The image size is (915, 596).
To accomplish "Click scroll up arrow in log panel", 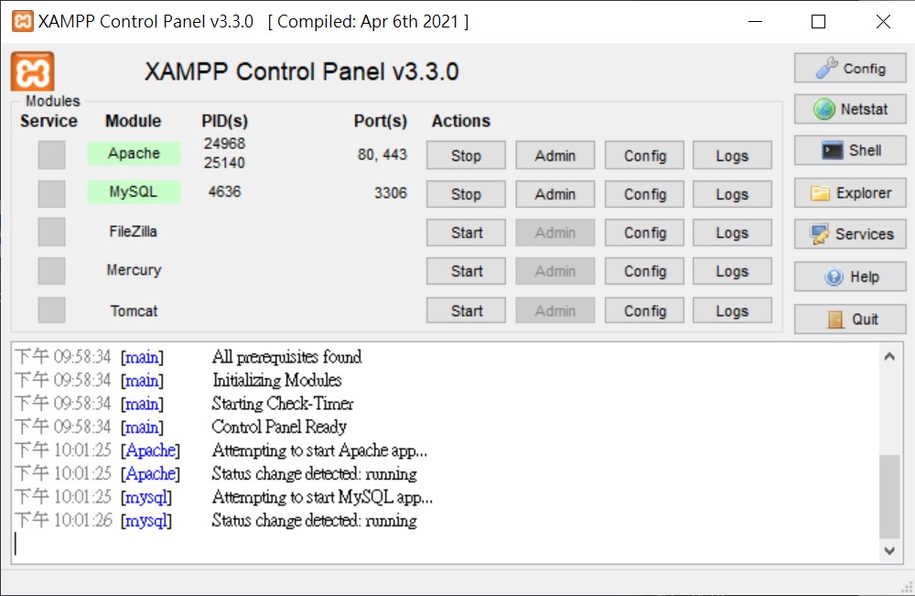I will click(889, 356).
